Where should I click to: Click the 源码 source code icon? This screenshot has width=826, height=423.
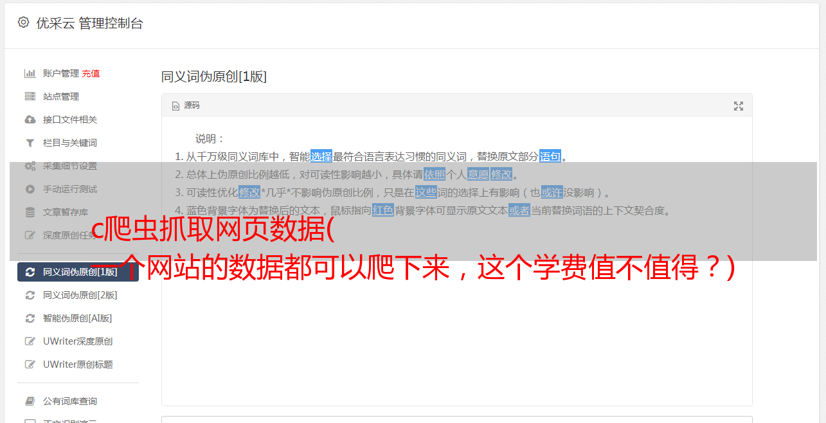175,106
